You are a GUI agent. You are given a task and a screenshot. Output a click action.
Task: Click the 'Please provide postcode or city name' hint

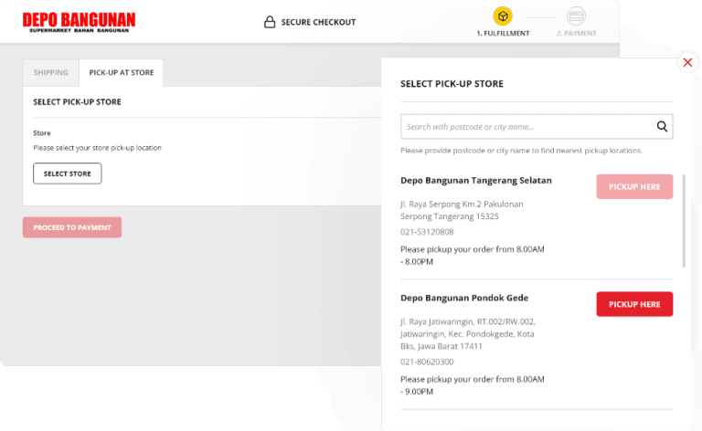[521, 151]
